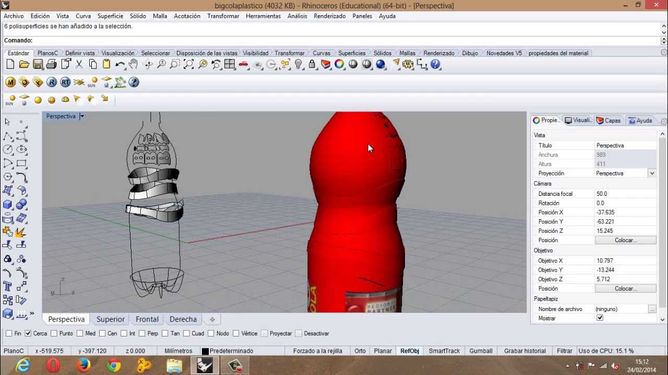
Task: Add new viewport tab with plus
Action: coord(212,319)
